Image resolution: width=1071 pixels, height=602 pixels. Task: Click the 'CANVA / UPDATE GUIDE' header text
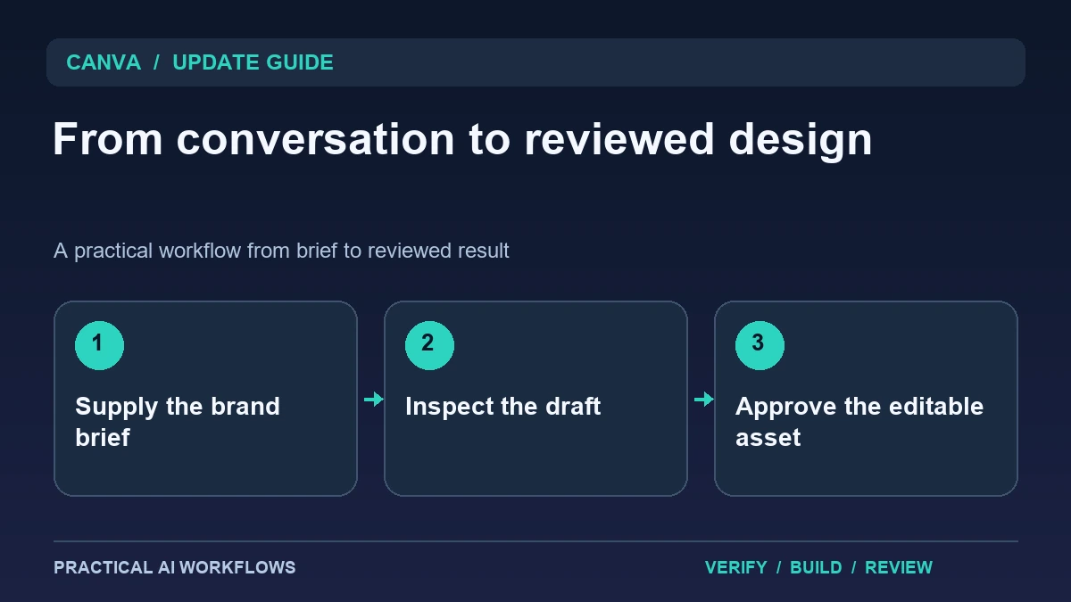(x=200, y=62)
